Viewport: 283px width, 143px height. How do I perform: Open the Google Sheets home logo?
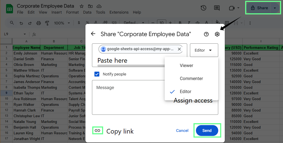coord(9,9)
